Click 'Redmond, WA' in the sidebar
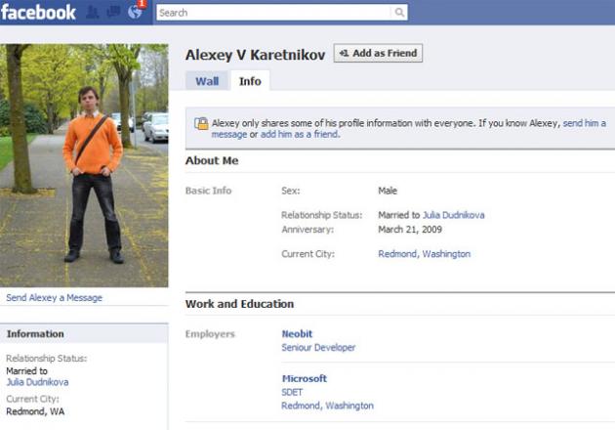Viewport: 615px width, 430px height. tap(35, 411)
